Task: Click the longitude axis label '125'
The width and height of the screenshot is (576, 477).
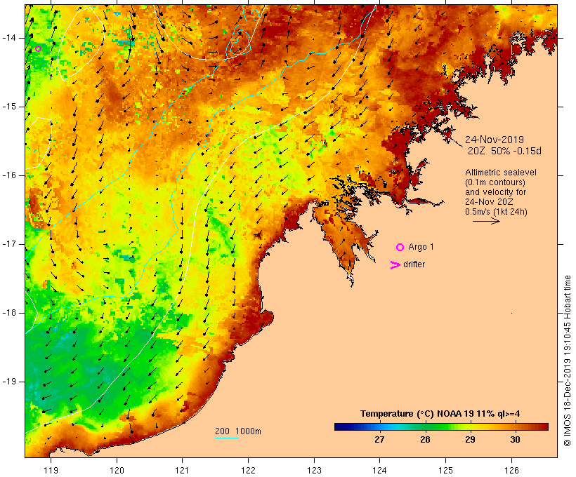Action: pos(445,470)
